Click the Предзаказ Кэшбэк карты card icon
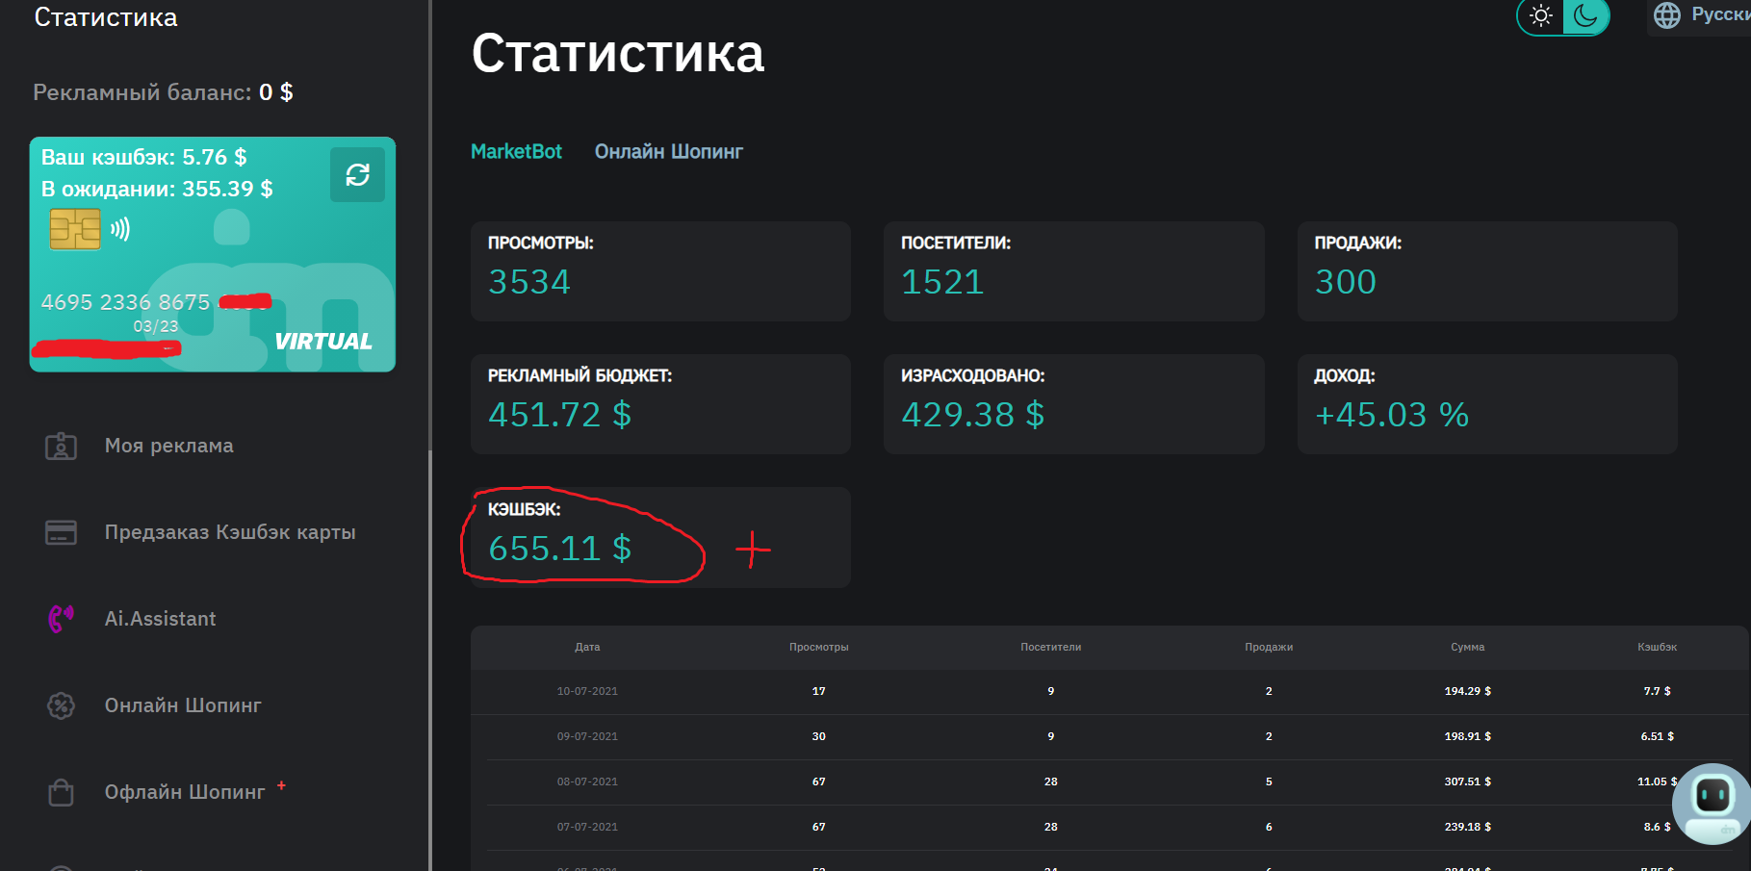1751x871 pixels. point(61,532)
